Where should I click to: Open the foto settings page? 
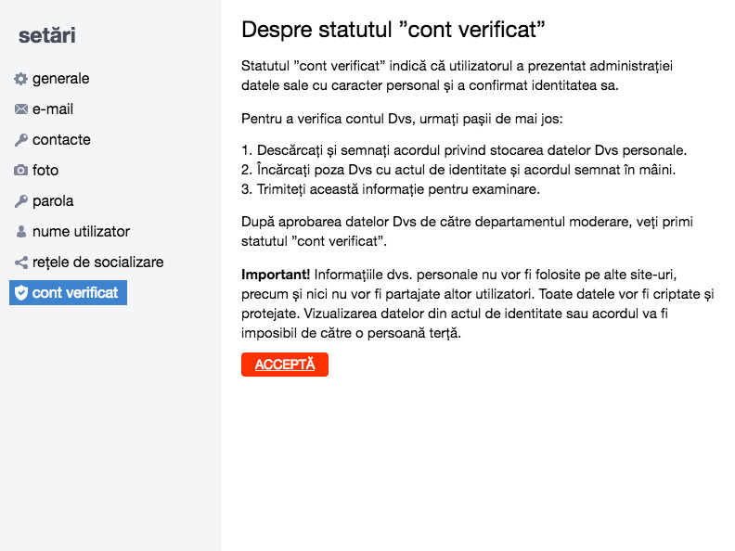pos(45,170)
